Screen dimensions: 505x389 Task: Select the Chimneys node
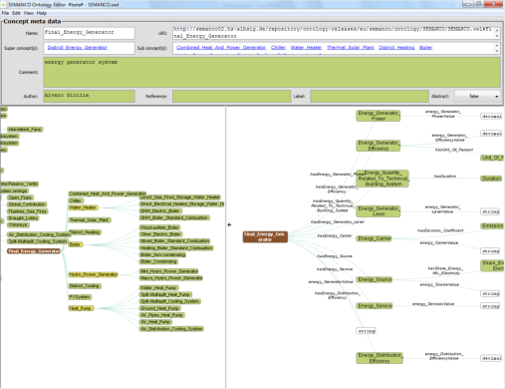[x=18, y=225]
